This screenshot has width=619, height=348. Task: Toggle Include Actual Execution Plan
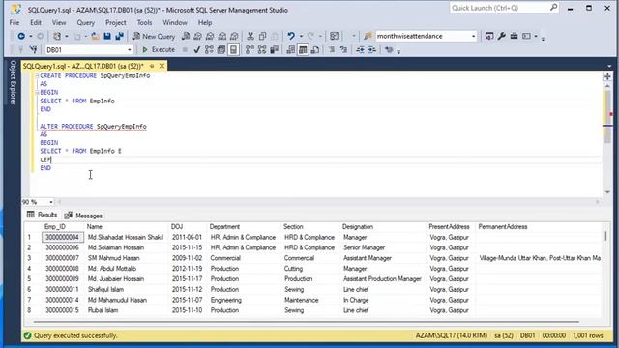(x=250, y=50)
